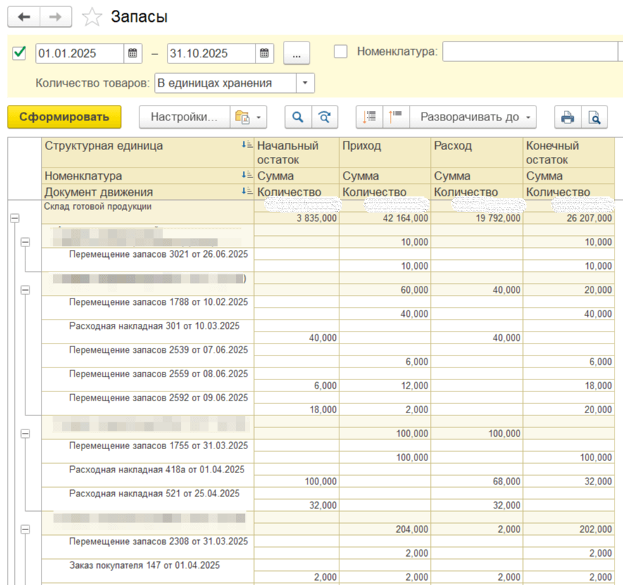Open the Настройки... button
The width and height of the screenshot is (623, 585).
tap(185, 118)
